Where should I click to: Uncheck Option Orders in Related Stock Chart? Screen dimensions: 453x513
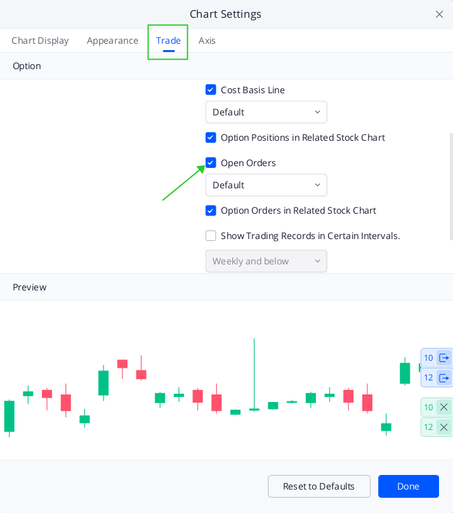211,211
